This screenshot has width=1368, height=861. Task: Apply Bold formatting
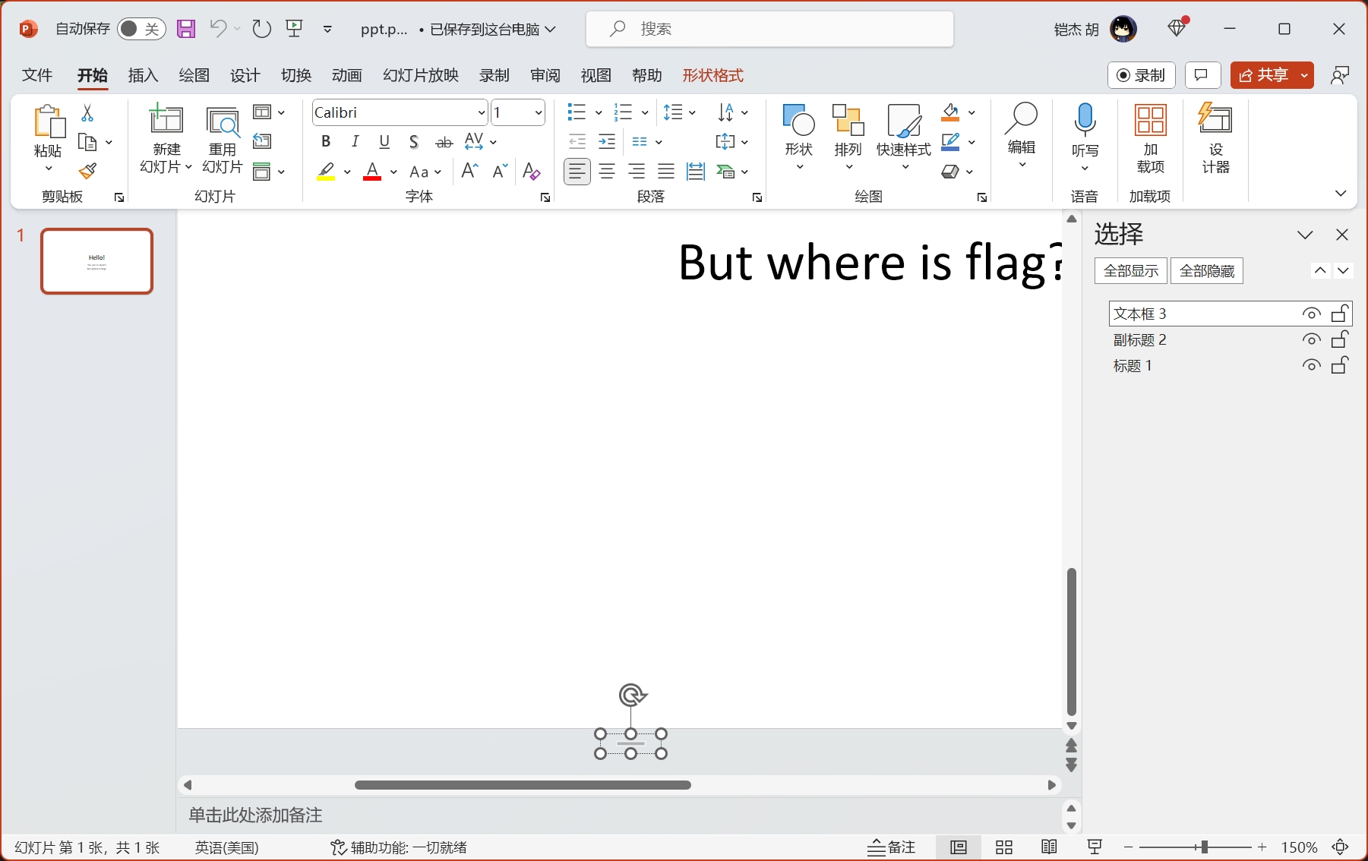tap(326, 141)
